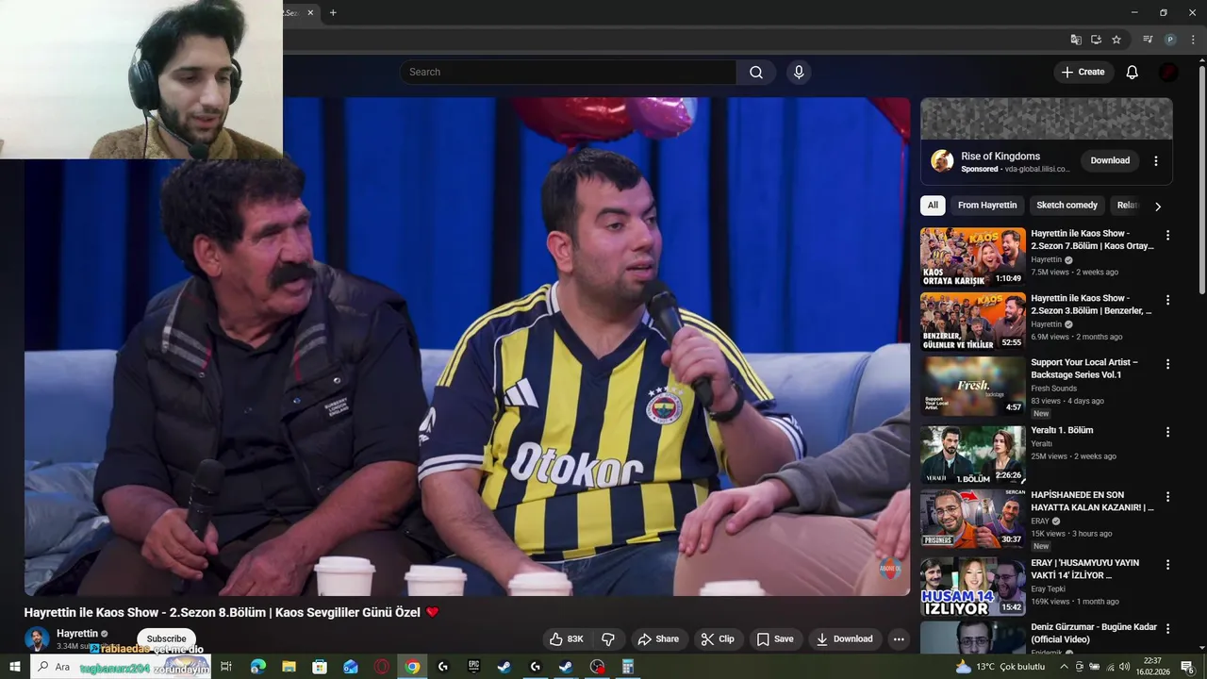Open options for ERAY HUSAMYUYU YAYIN video
1207x679 pixels.
(1167, 565)
